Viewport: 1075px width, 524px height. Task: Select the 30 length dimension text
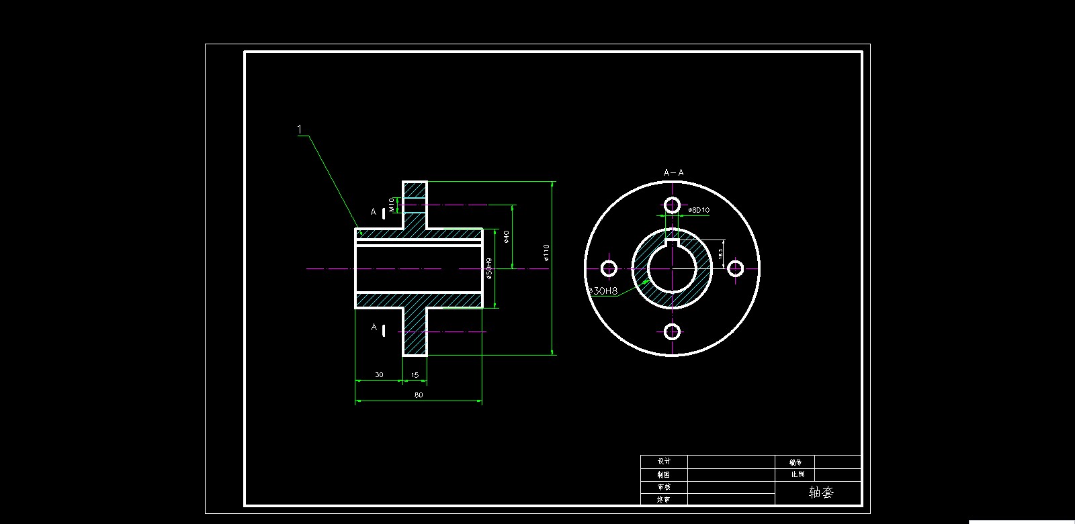[379, 375]
